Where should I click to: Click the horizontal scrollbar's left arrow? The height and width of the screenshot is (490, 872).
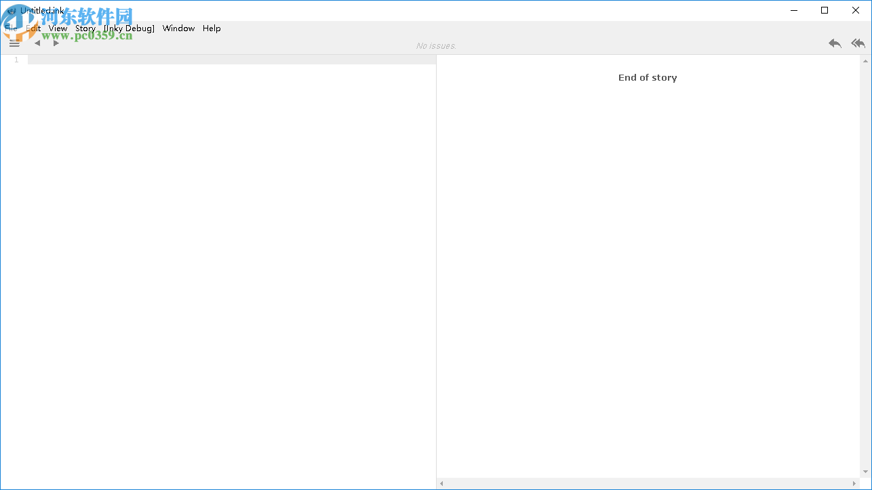point(442,483)
